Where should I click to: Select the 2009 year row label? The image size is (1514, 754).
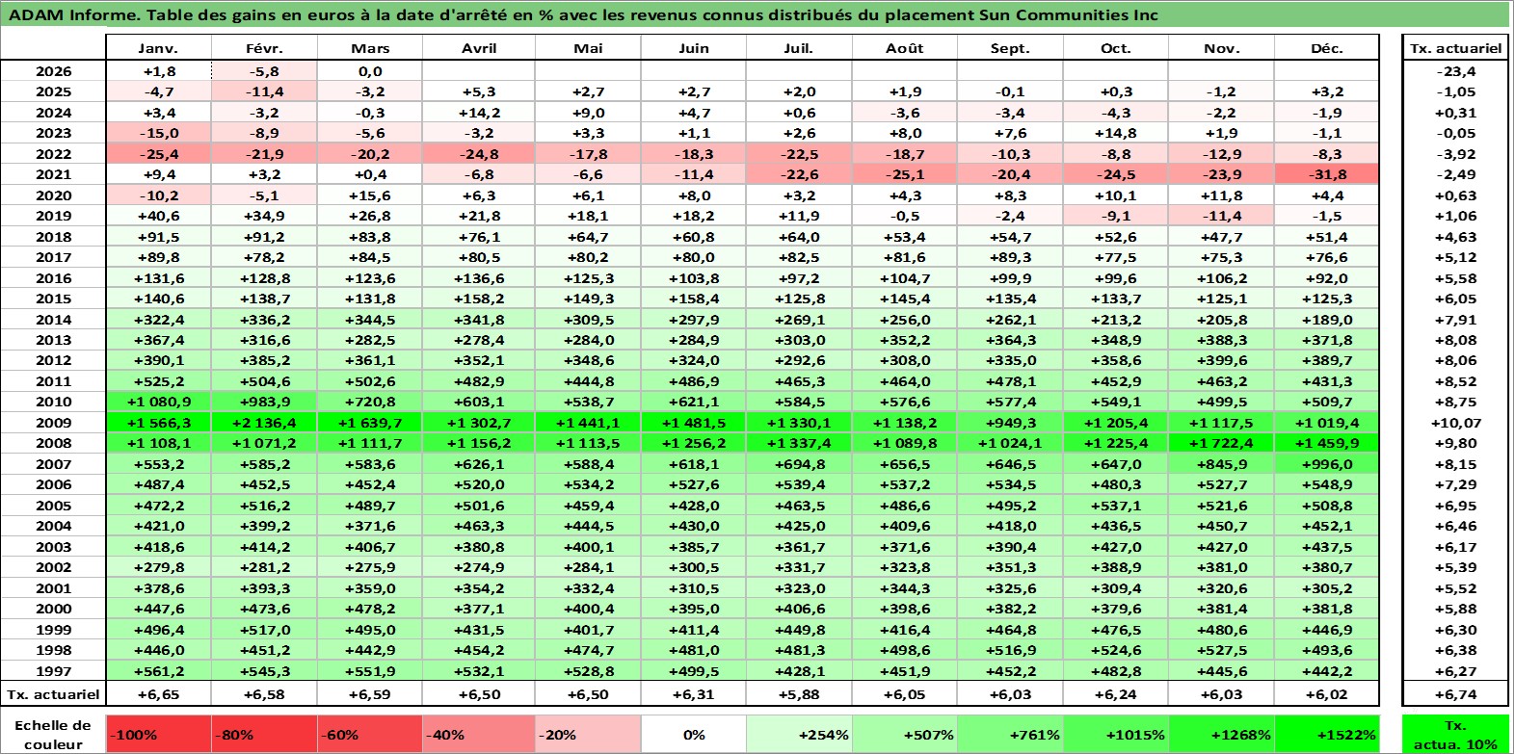(53, 423)
